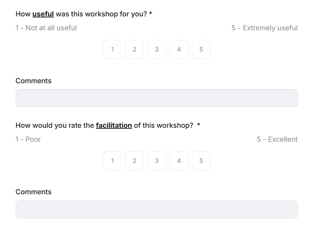Click the label 5 - Extremely useful
Viewport: 317px width, 235px height.
click(264, 28)
